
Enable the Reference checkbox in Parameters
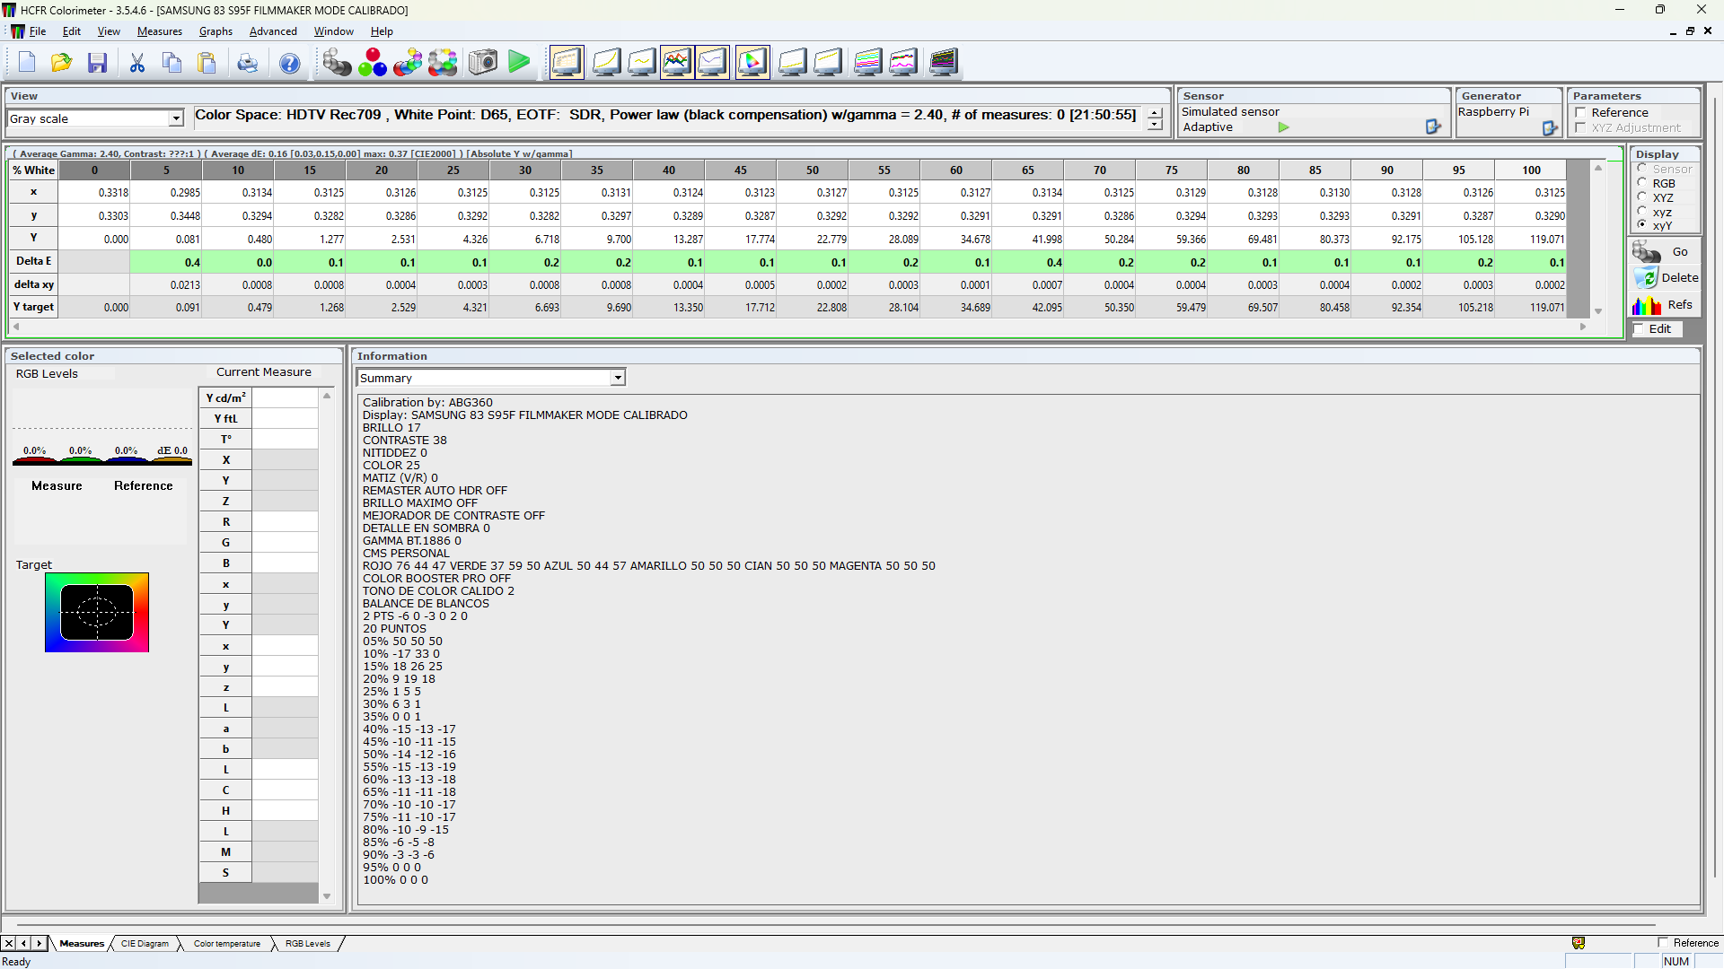1580,113
